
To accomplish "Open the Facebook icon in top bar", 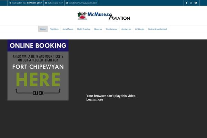I will (186, 3).
